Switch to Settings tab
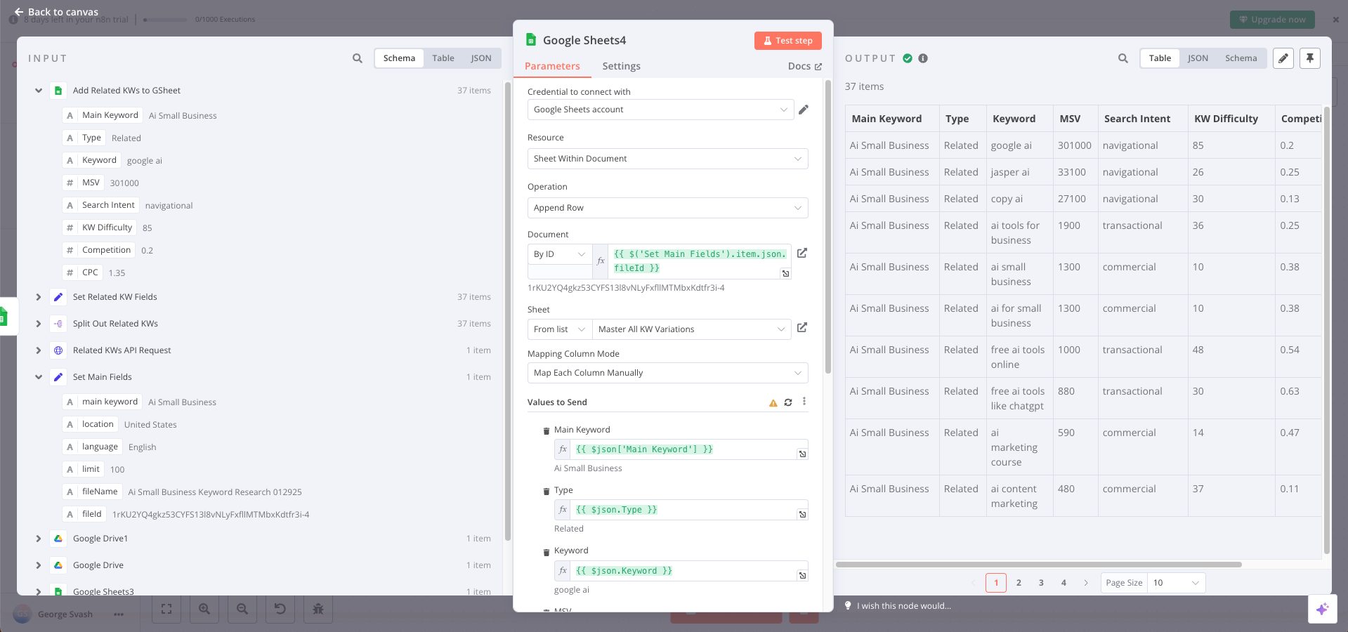1348x632 pixels. [x=621, y=66]
